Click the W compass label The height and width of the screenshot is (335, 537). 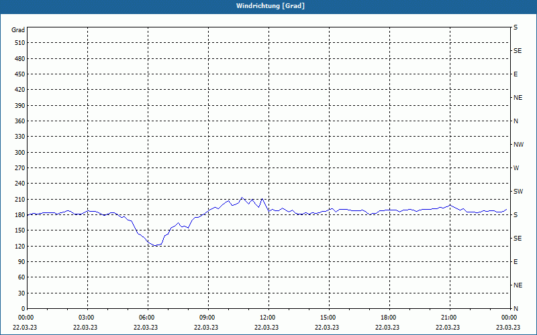pyautogui.click(x=516, y=168)
